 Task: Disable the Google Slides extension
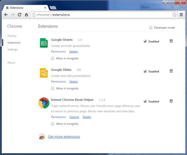pos(145,72)
